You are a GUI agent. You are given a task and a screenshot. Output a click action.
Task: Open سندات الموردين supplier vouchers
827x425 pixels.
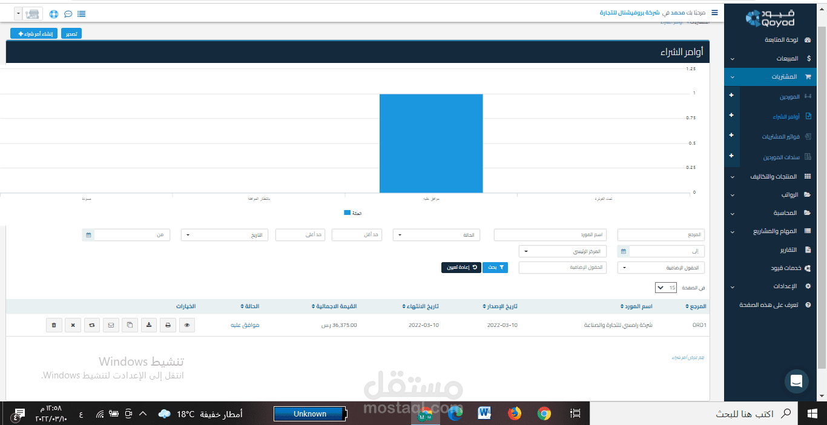(x=781, y=157)
